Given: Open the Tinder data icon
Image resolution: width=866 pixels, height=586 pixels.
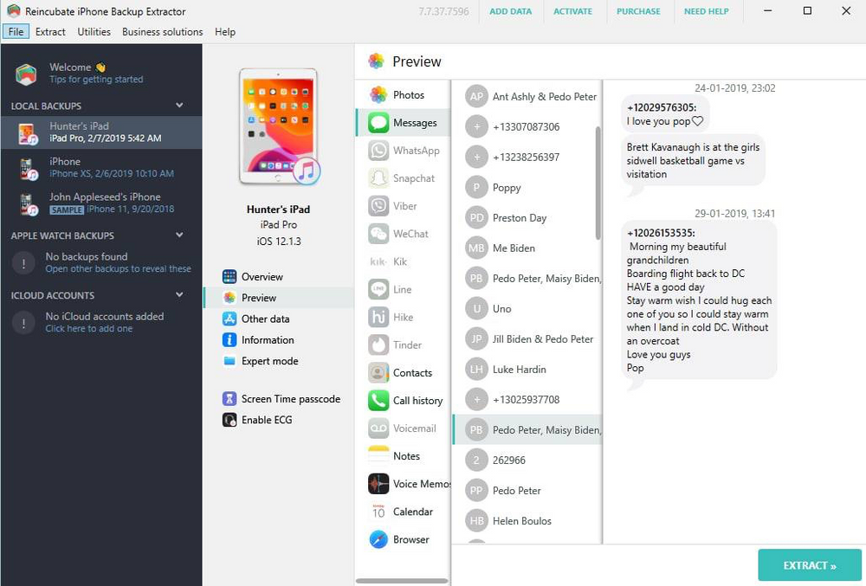Looking at the screenshot, I should click(x=378, y=345).
